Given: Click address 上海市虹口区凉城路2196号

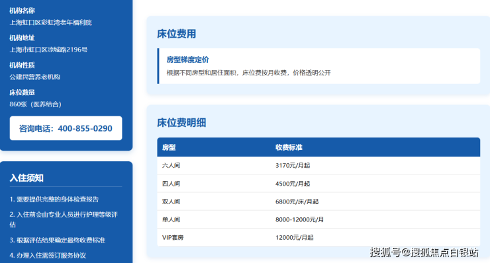Looking at the screenshot, I should 48,50.
